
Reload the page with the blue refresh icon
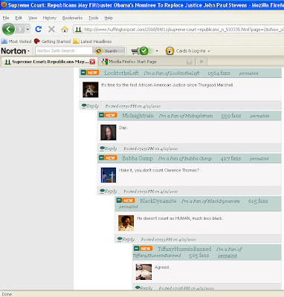click(38, 29)
